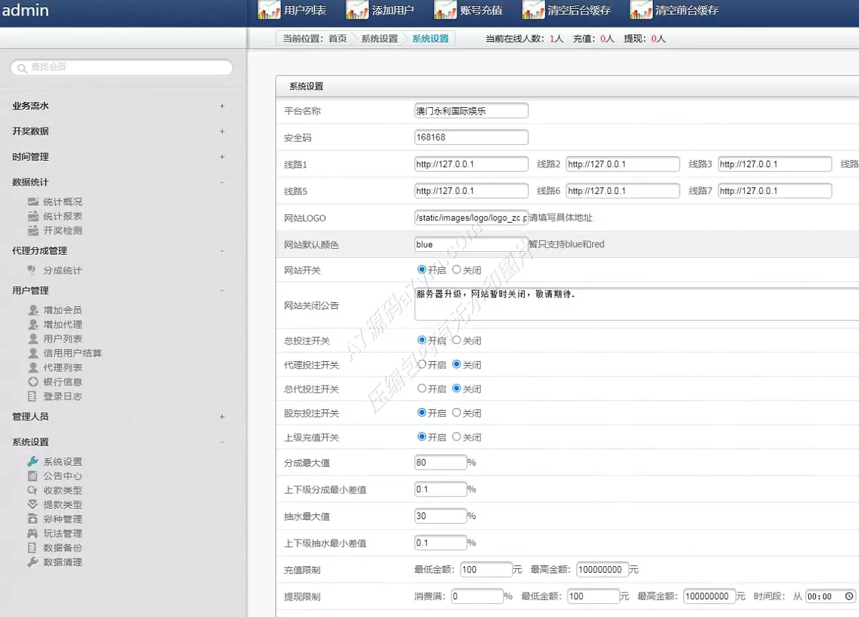Click the highlighted 系统设置 breadcrumb
This screenshot has width=859, height=617.
430,38
